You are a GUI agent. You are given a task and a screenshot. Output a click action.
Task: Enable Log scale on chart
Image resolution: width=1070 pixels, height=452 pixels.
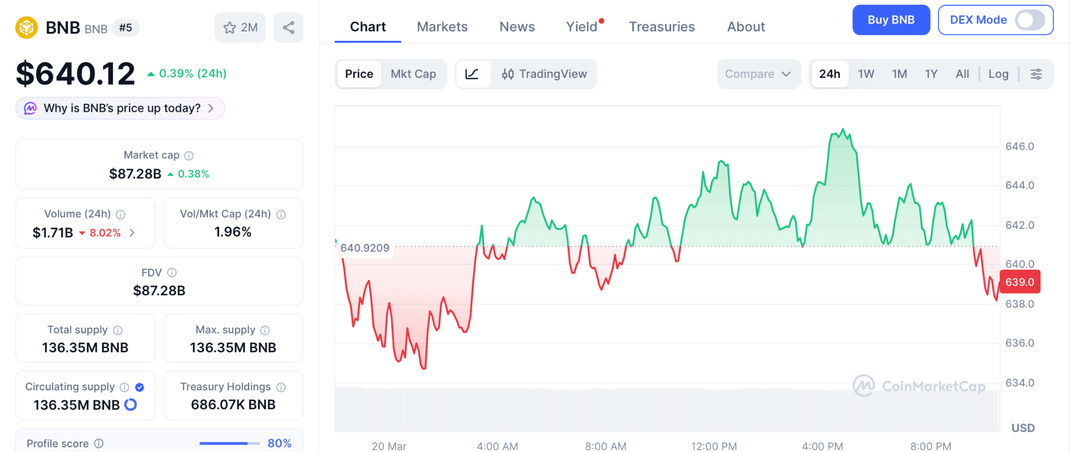pos(998,74)
